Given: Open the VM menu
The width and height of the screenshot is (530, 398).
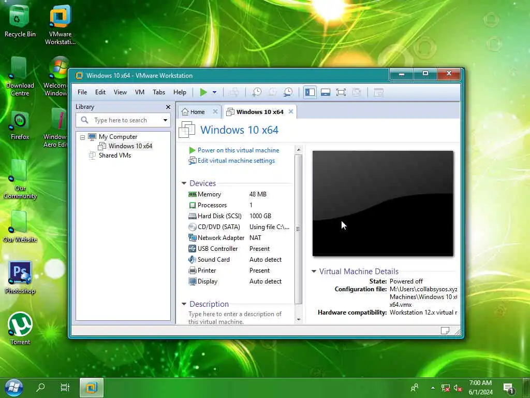Looking at the screenshot, I should click(x=140, y=92).
